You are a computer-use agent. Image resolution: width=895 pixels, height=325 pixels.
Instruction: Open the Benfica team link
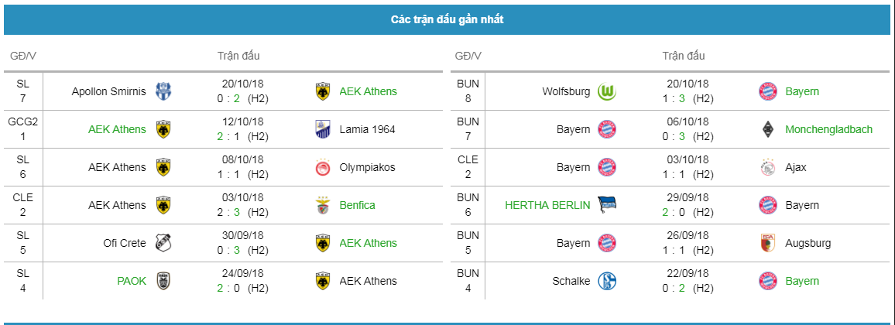[358, 205]
